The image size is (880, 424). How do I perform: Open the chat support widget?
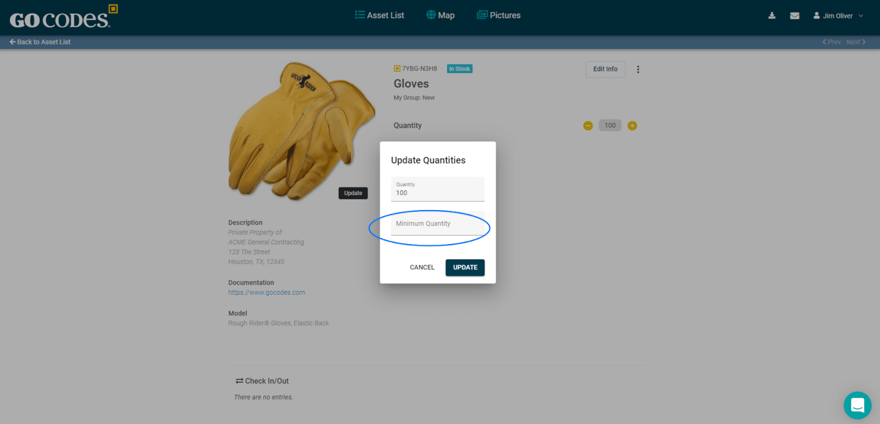[x=857, y=405]
